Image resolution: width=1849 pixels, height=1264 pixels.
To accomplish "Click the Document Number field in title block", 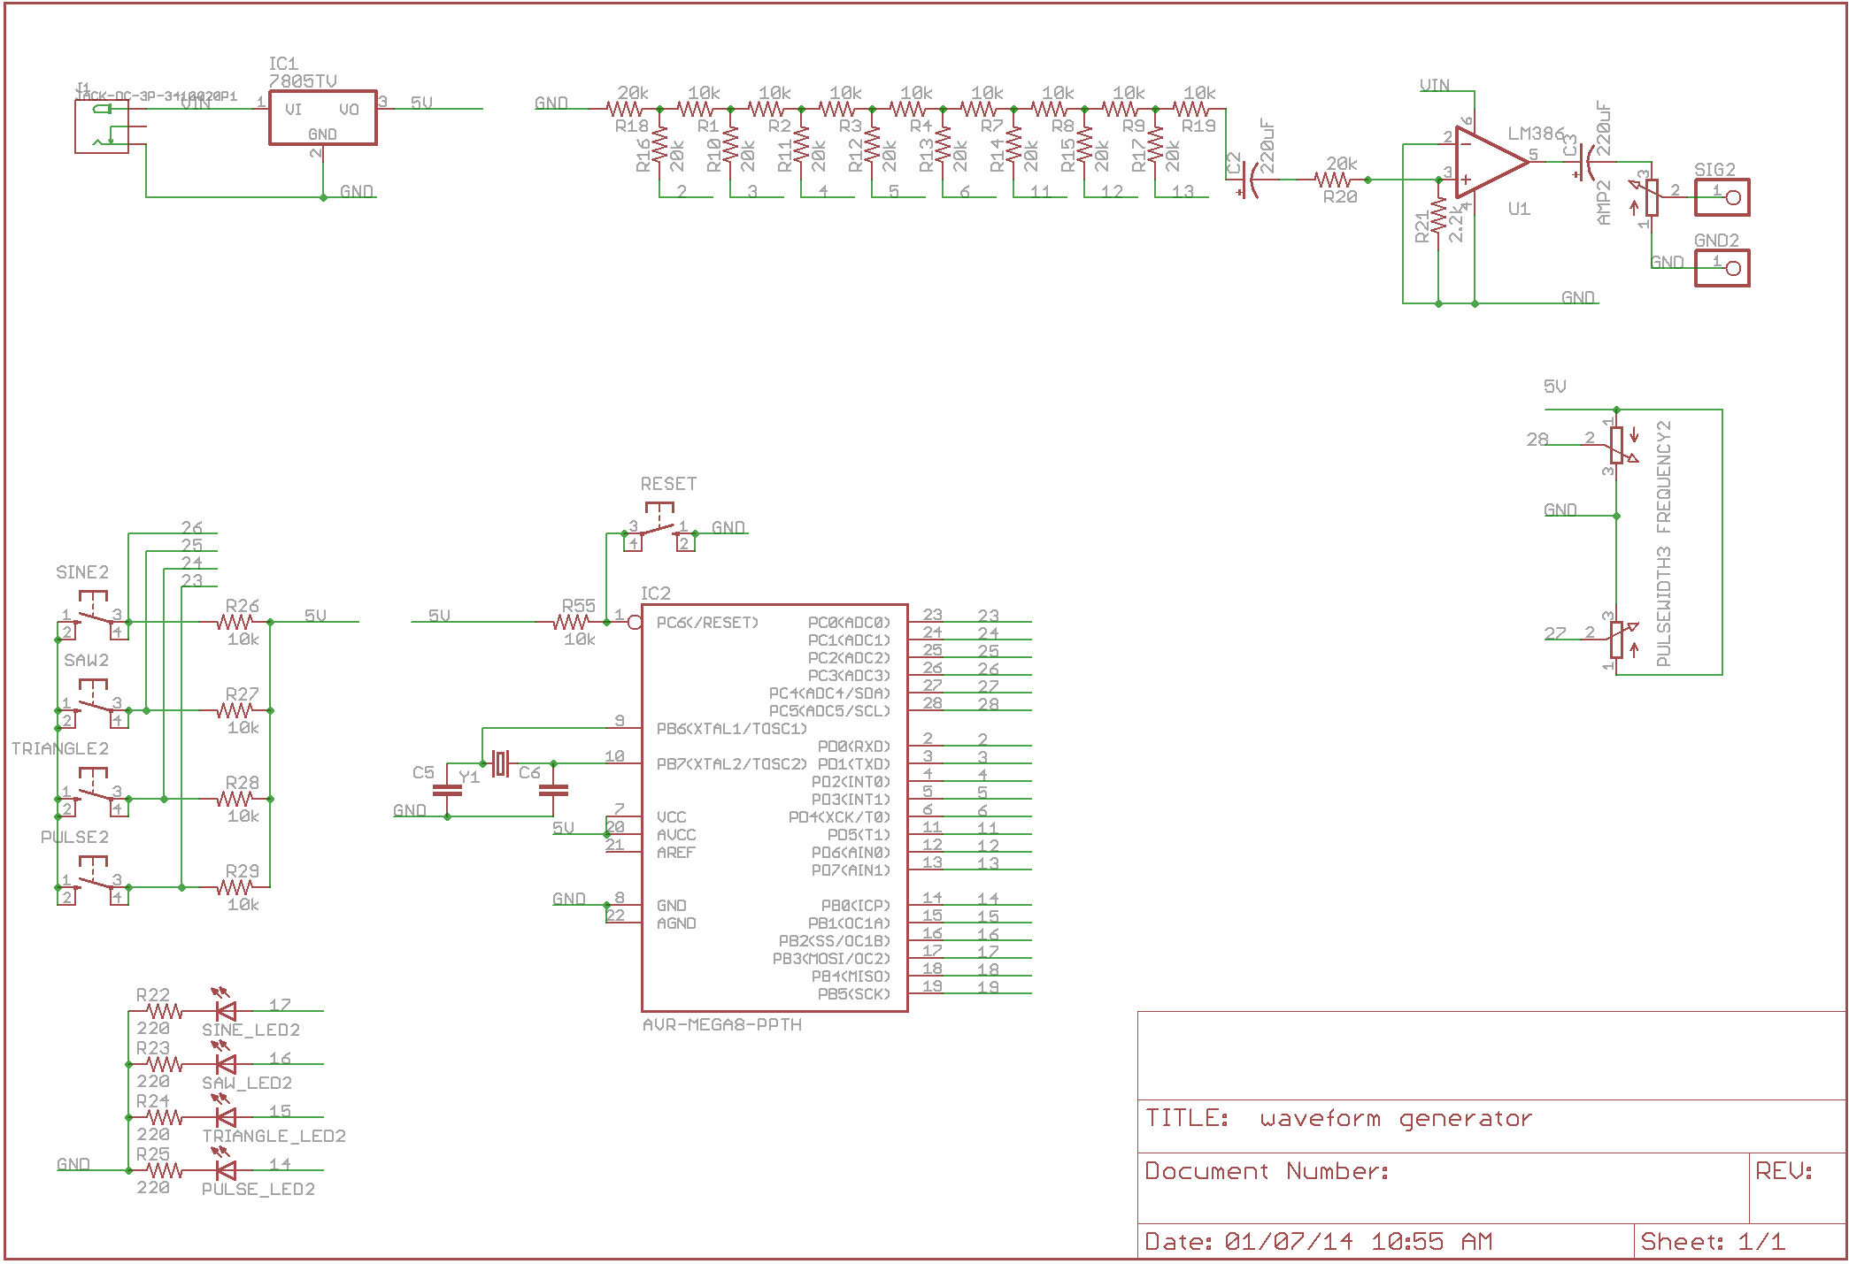I will point(1267,1172).
